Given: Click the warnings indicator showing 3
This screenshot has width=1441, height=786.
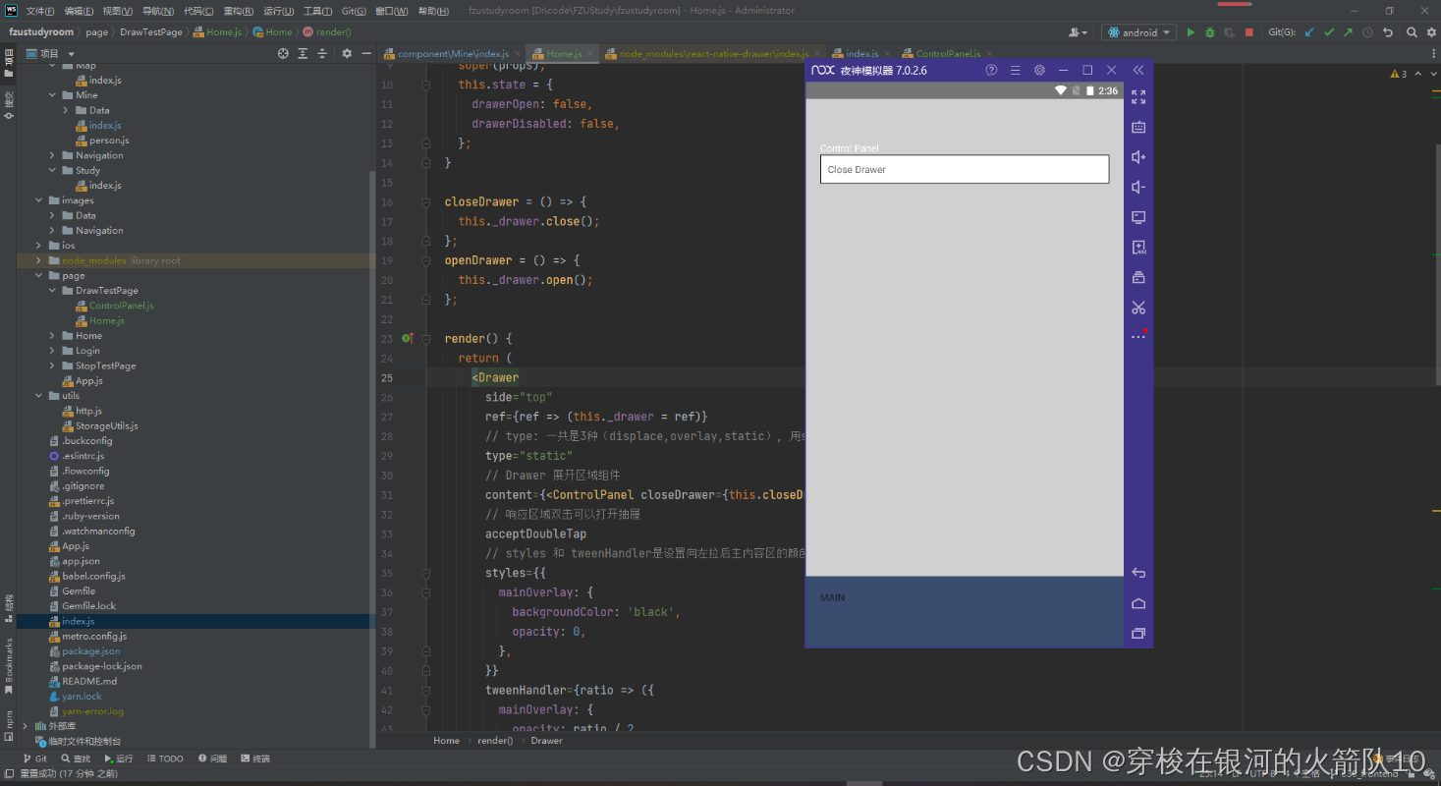Looking at the screenshot, I should [1399, 74].
